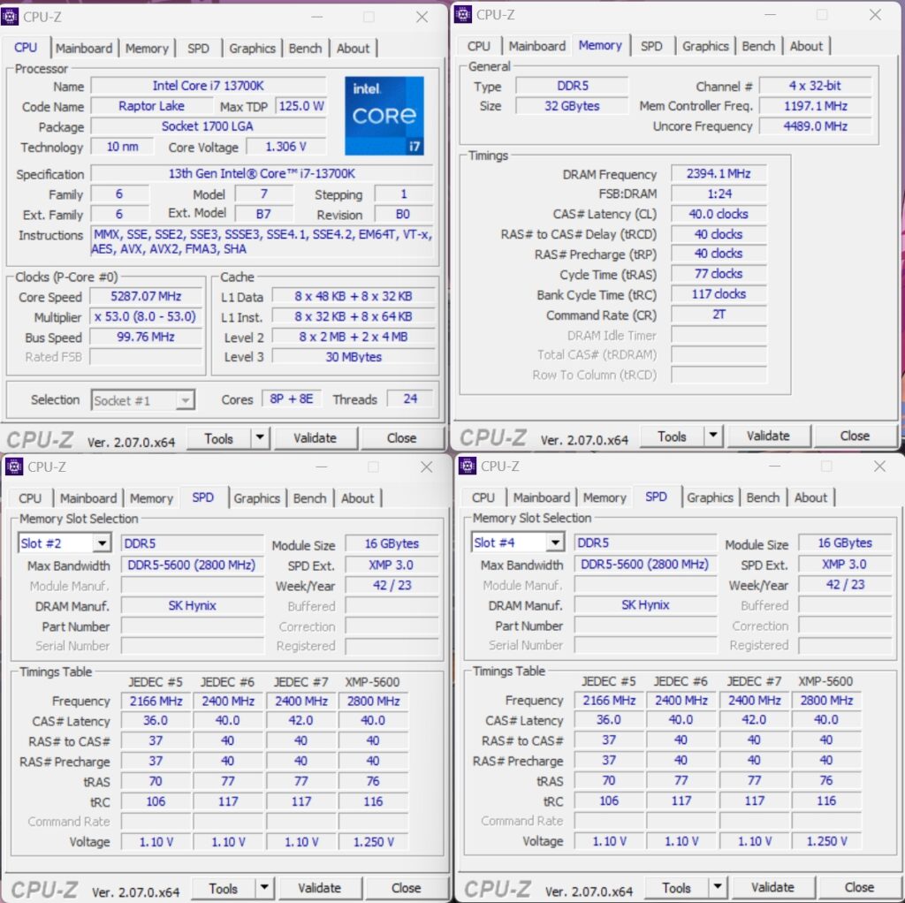Click Close button in Slot #4 window
The image size is (905, 903).
(859, 887)
